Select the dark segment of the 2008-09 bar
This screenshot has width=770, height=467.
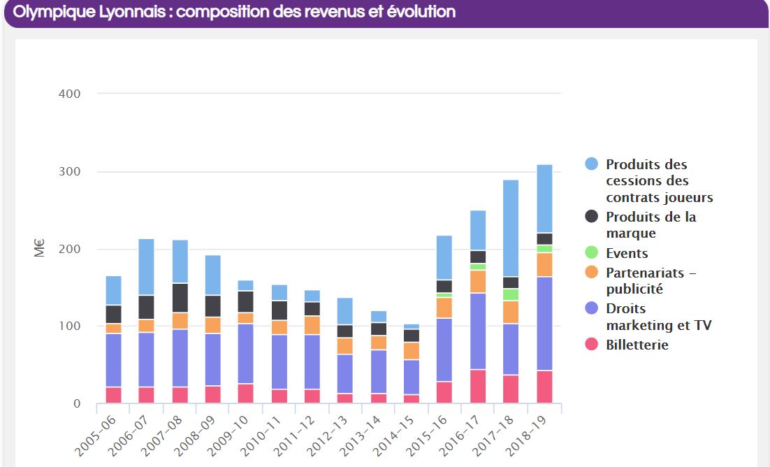212,306
